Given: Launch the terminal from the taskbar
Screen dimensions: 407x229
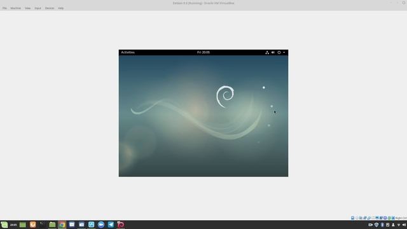Looking at the screenshot, I should click(43, 225).
